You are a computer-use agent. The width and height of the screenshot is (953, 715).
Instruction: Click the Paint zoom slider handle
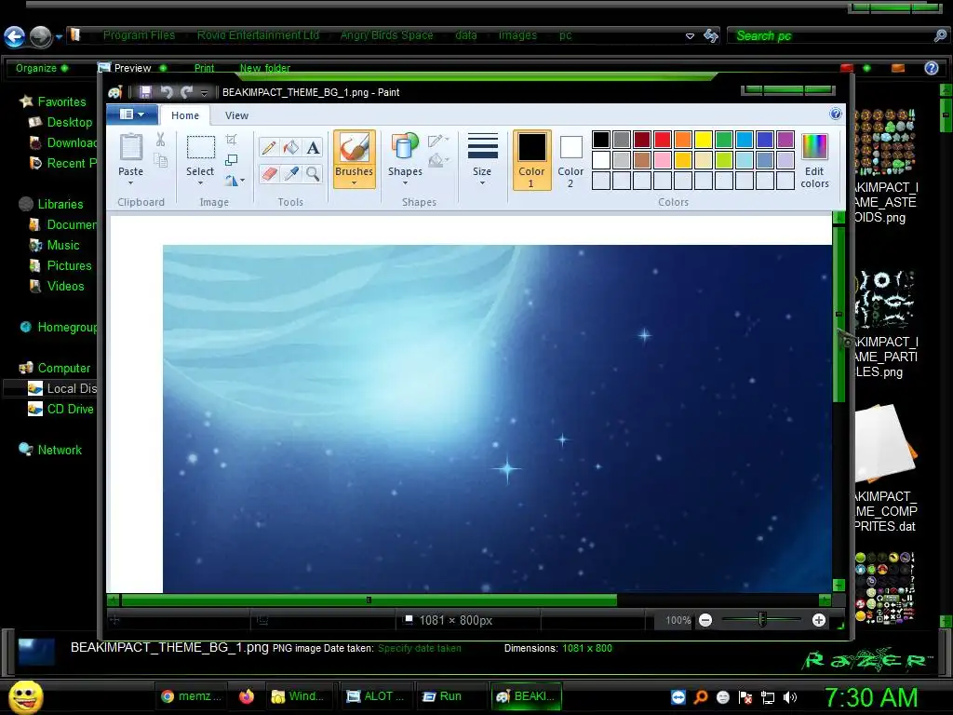[x=761, y=619]
